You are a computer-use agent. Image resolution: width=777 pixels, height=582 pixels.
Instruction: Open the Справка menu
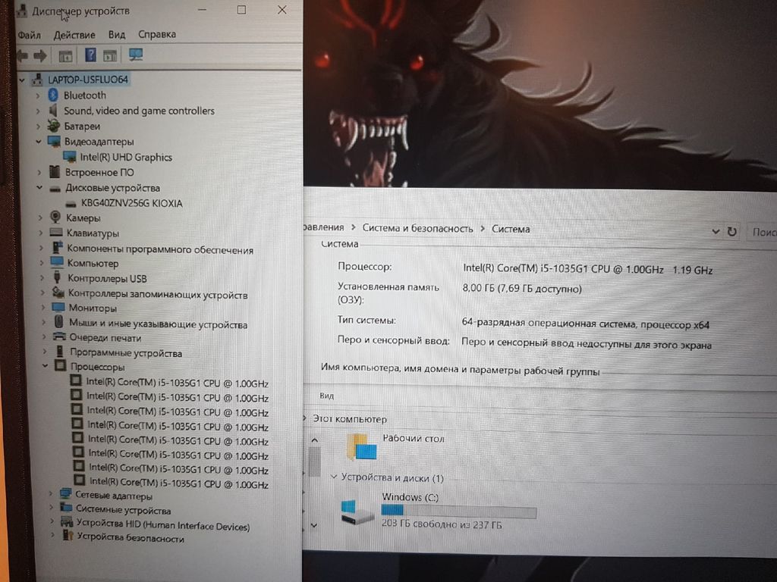(157, 34)
